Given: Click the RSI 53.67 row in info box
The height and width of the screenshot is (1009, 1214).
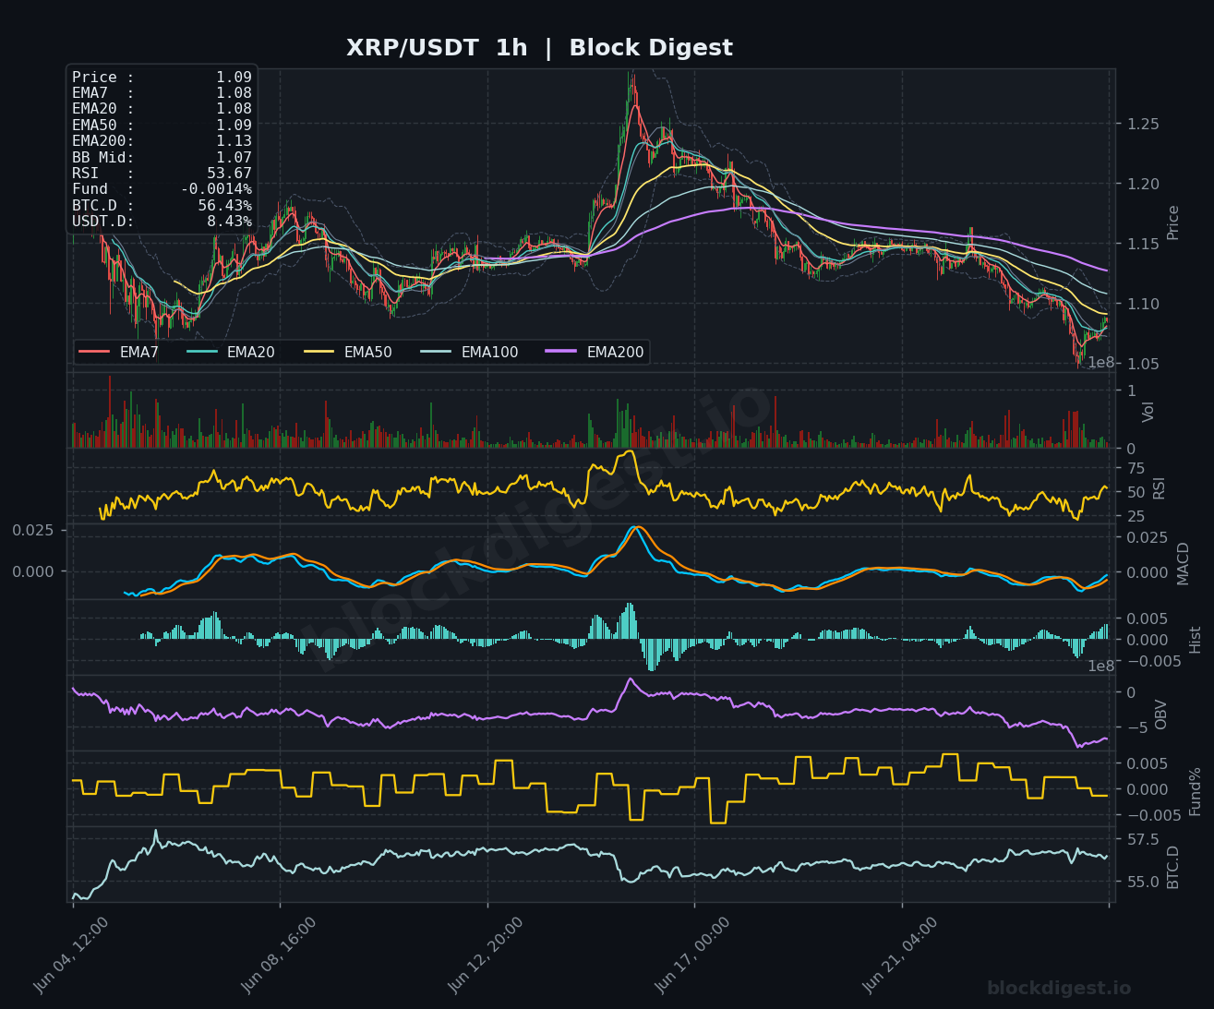Looking at the screenshot, I should 162,173.
